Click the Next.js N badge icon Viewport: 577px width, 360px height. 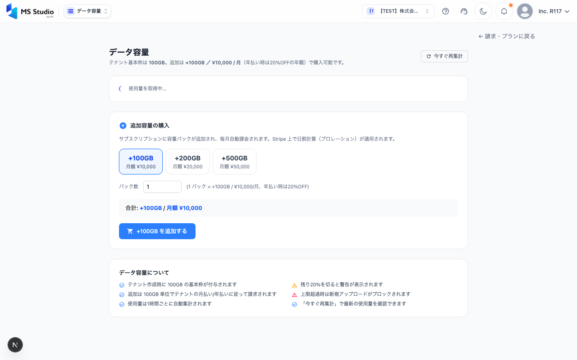point(15,345)
